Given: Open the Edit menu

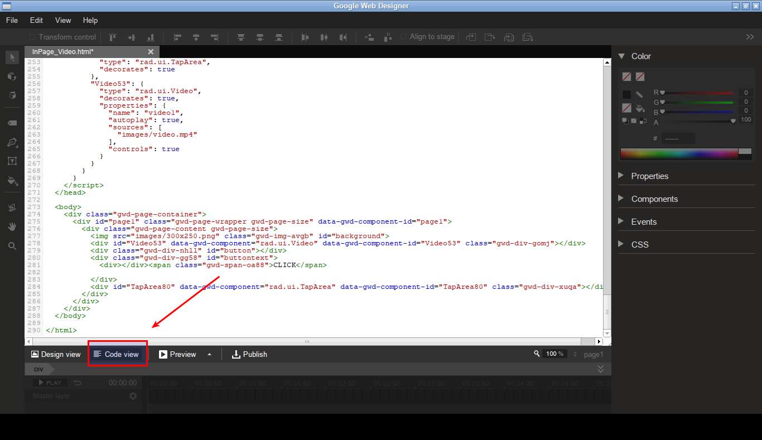Looking at the screenshot, I should tap(36, 20).
